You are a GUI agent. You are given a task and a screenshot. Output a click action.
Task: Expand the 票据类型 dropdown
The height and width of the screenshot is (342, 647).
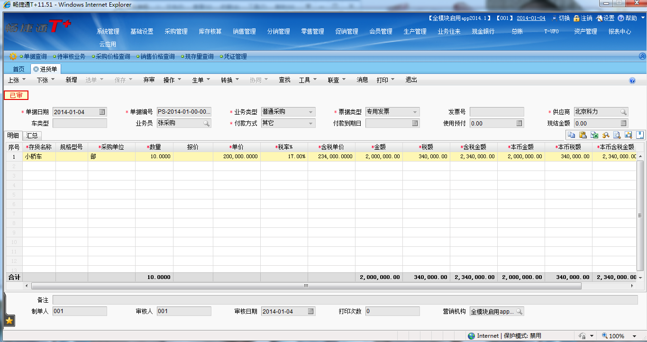[x=415, y=112]
